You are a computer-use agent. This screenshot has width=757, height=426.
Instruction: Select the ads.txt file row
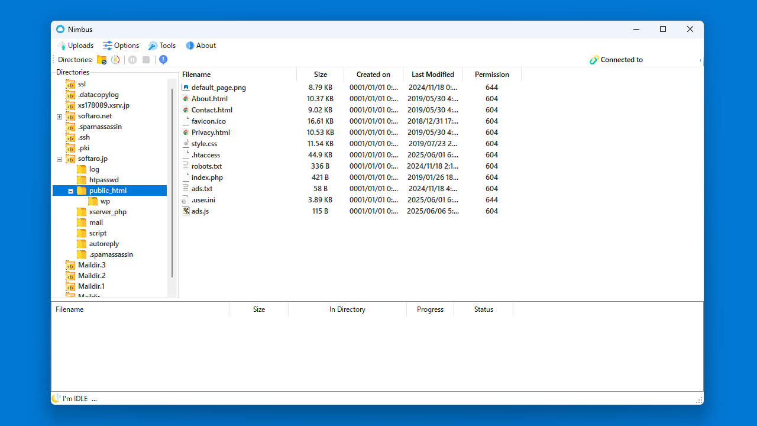click(x=351, y=189)
